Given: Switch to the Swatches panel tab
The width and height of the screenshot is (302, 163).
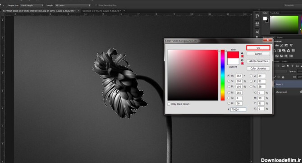Looking at the screenshot, I should pos(275,13).
